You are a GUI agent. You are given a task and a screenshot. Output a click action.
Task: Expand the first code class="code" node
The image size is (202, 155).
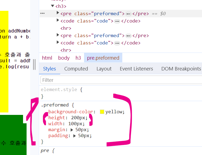58,20
